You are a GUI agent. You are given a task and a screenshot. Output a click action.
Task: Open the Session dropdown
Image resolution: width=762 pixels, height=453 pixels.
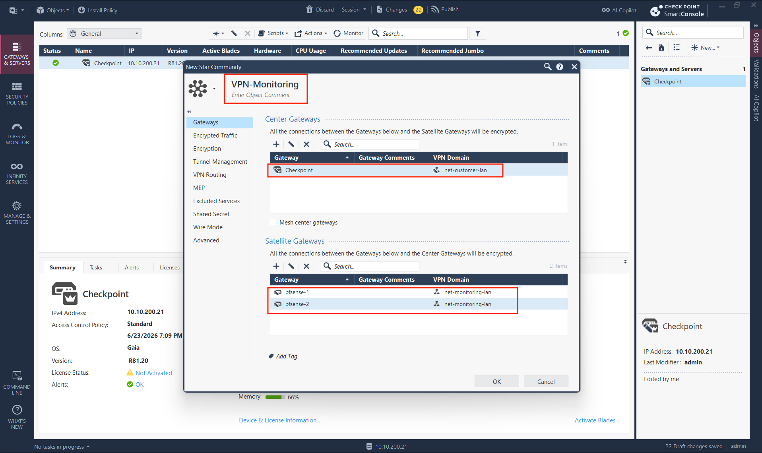354,10
